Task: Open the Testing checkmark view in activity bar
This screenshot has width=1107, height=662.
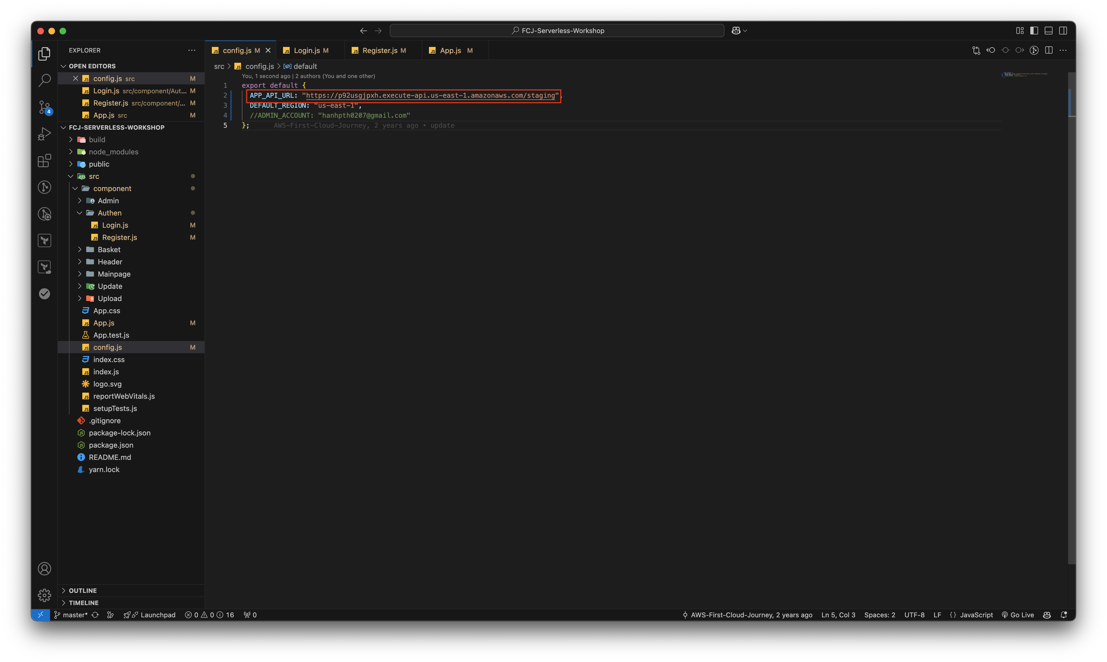Action: click(44, 294)
